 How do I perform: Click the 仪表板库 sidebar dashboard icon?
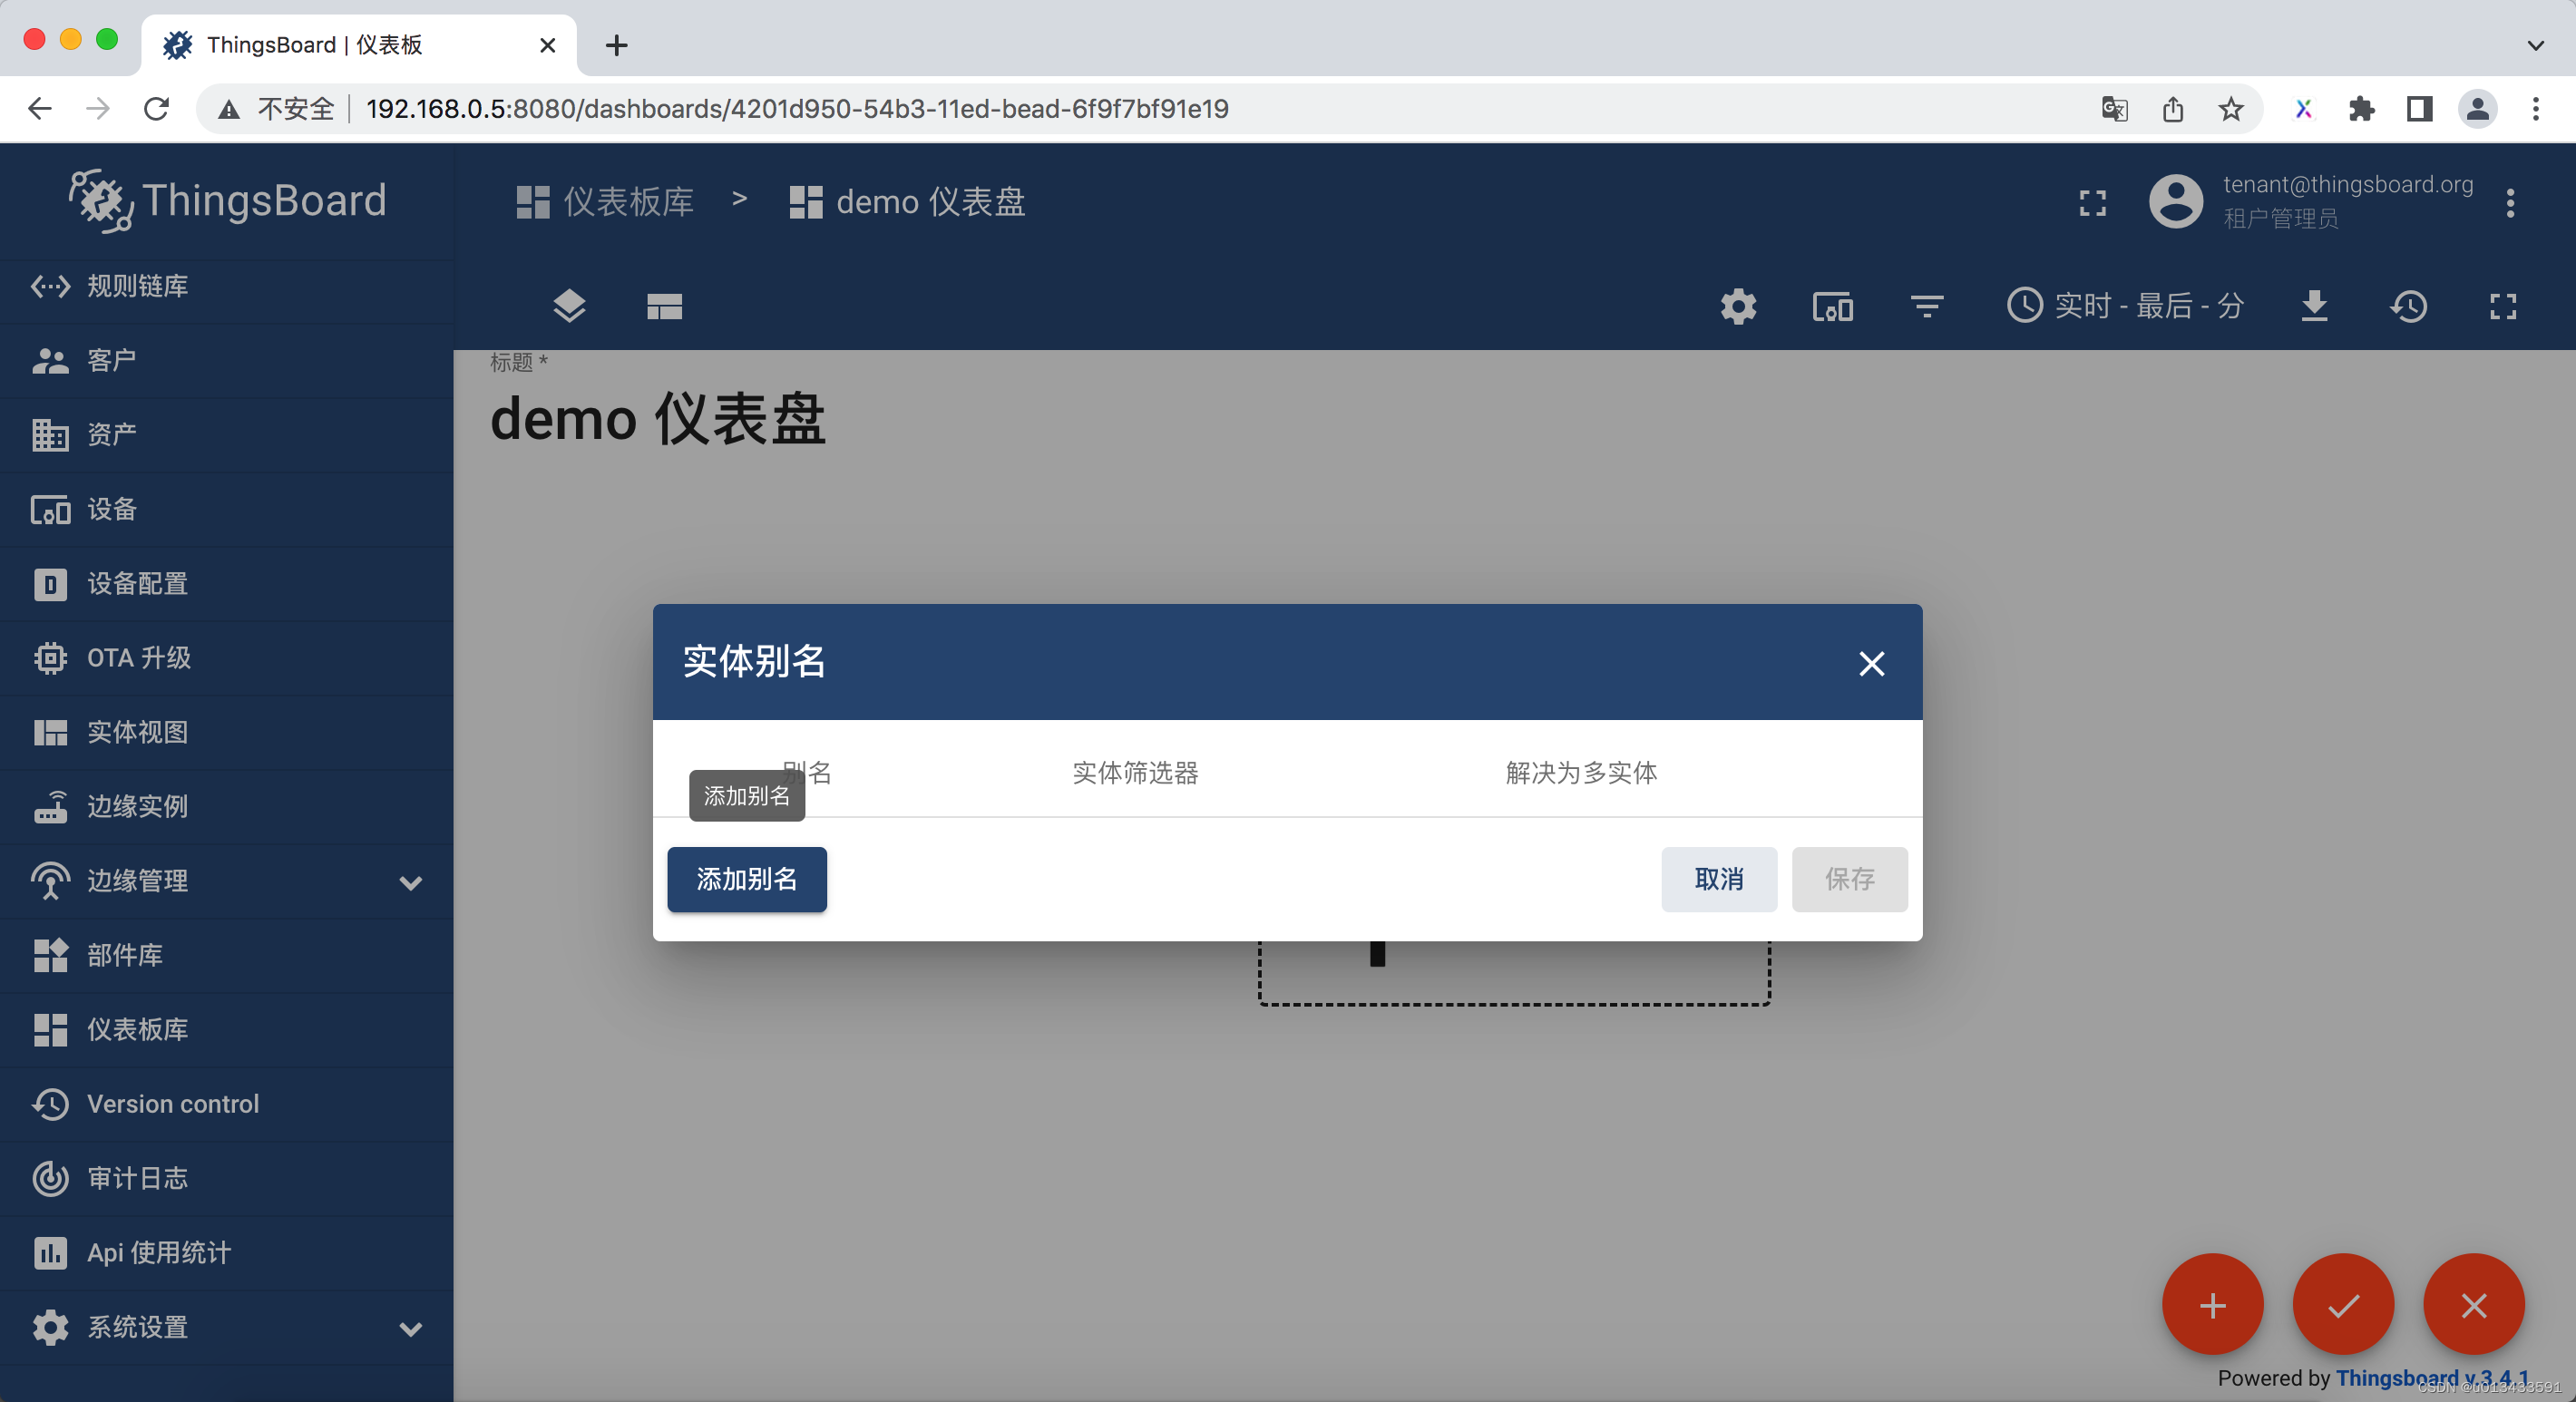tap(50, 1029)
